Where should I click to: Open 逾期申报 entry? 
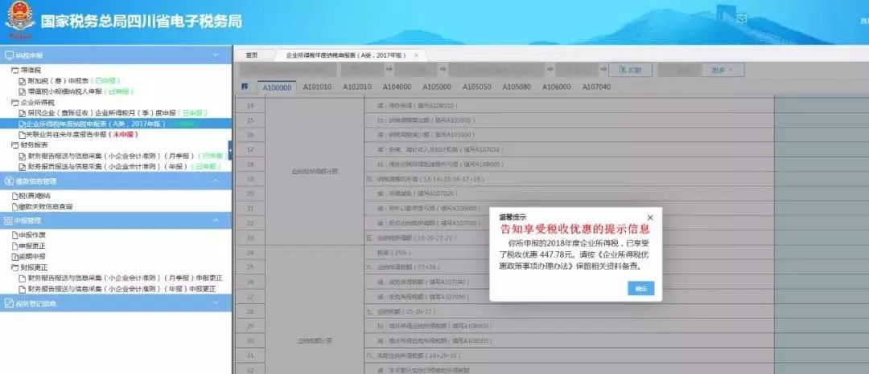tap(32, 256)
